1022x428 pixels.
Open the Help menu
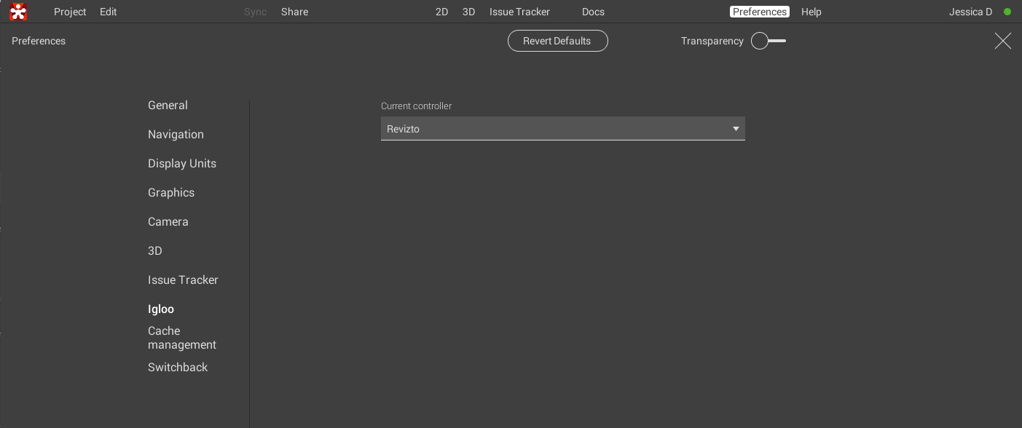tap(811, 12)
